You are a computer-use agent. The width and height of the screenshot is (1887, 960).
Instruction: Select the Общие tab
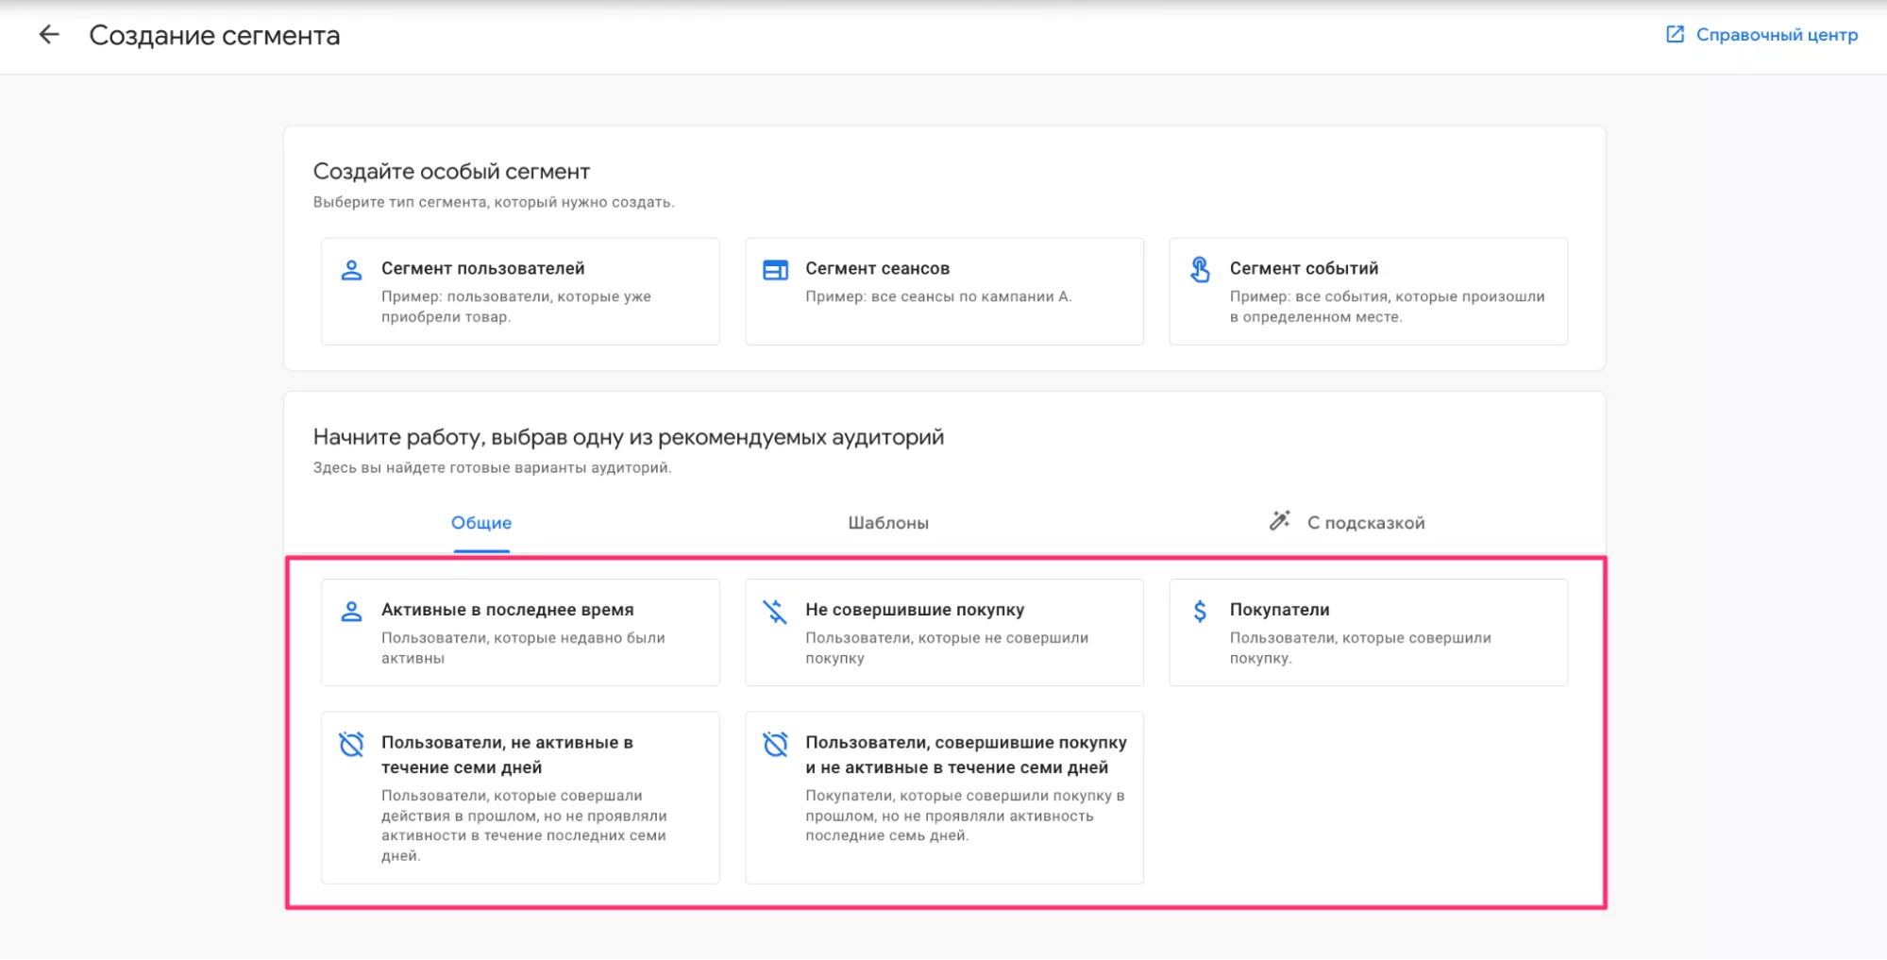tap(480, 521)
